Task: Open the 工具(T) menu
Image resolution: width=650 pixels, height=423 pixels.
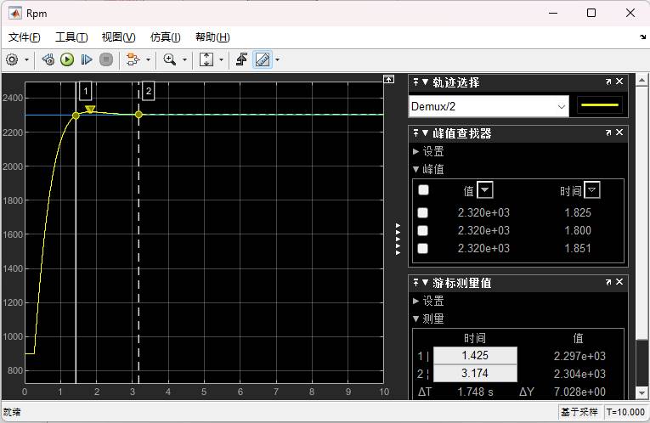Action: click(71, 37)
